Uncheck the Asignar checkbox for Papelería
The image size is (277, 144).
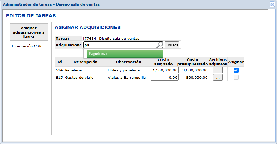click(236, 70)
